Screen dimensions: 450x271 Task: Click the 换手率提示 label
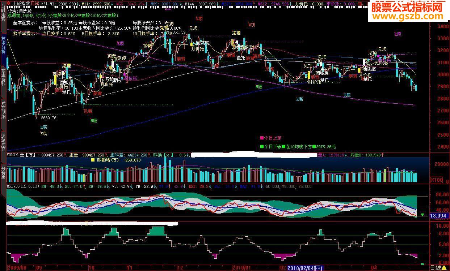coord(25,33)
